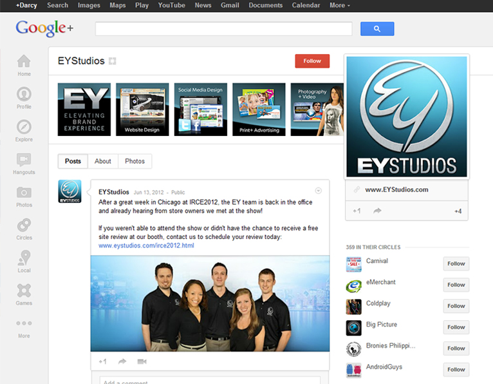493x384 pixels.
Task: Click the Jun 13, 2012 post timestamp
Action: (x=149, y=192)
